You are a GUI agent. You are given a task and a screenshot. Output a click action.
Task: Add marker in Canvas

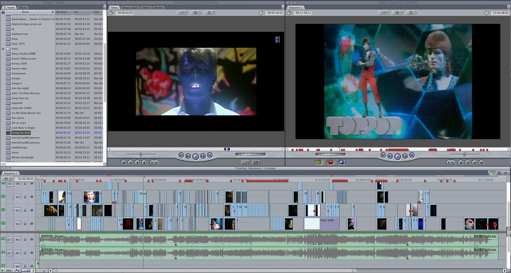pyautogui.click(x=461, y=162)
